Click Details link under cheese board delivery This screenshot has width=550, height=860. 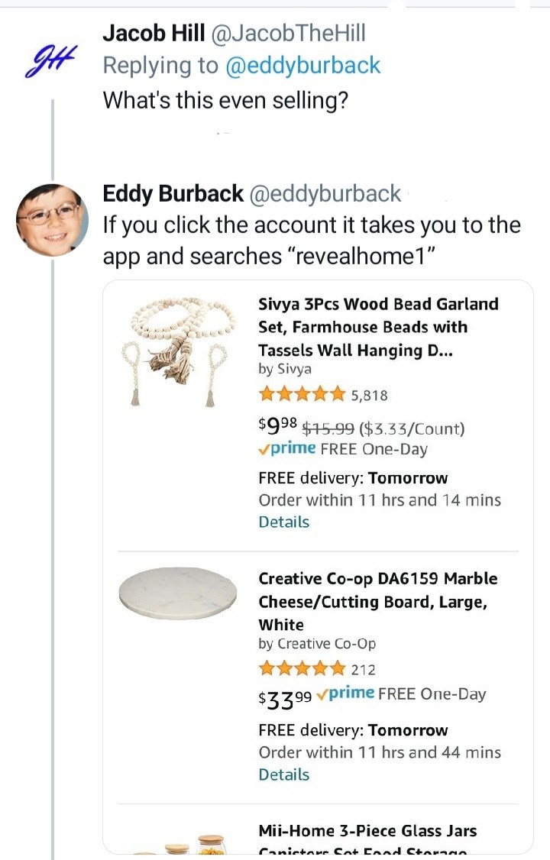coord(283,774)
